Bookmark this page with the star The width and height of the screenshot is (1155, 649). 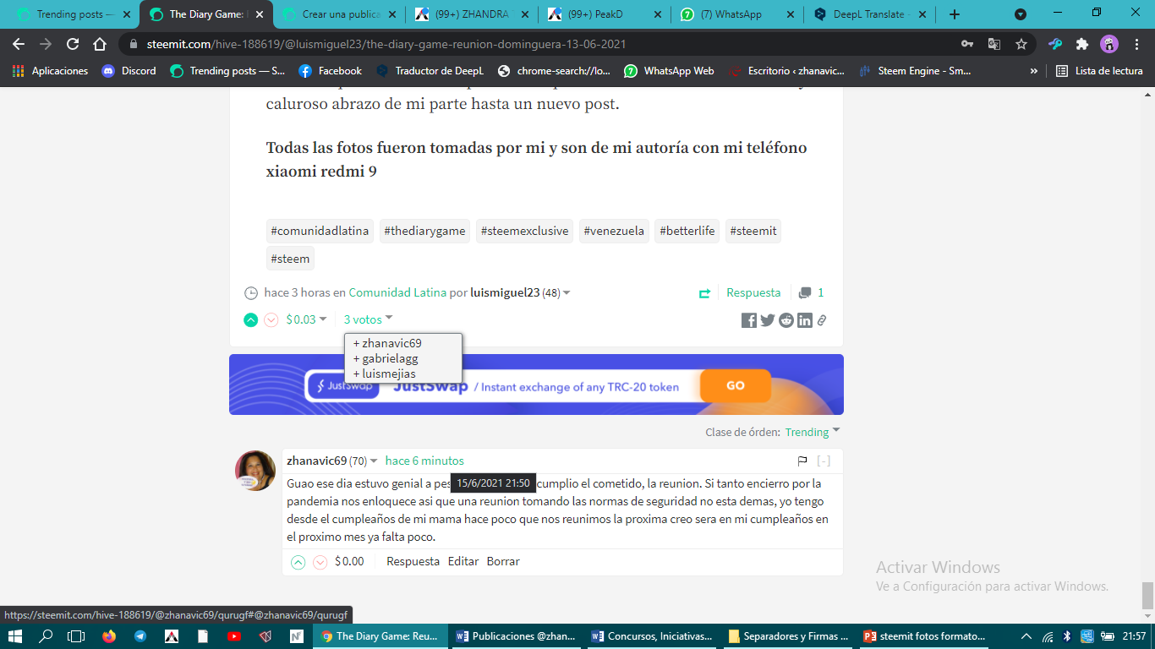(x=1021, y=44)
